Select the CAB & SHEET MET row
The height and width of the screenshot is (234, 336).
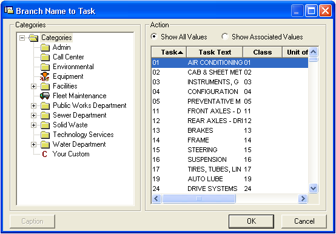click(x=230, y=72)
